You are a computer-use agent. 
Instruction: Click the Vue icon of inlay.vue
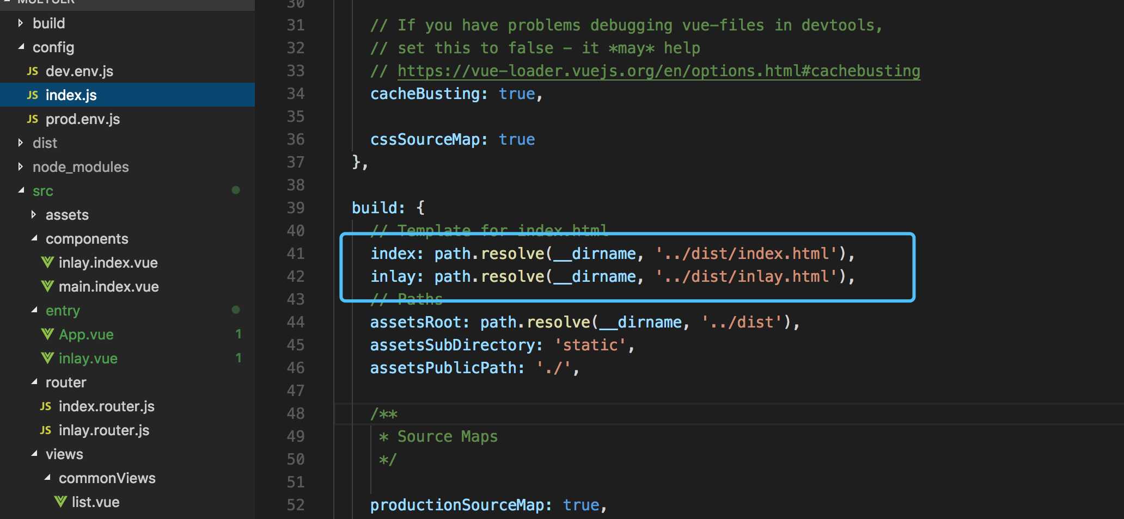(47, 358)
